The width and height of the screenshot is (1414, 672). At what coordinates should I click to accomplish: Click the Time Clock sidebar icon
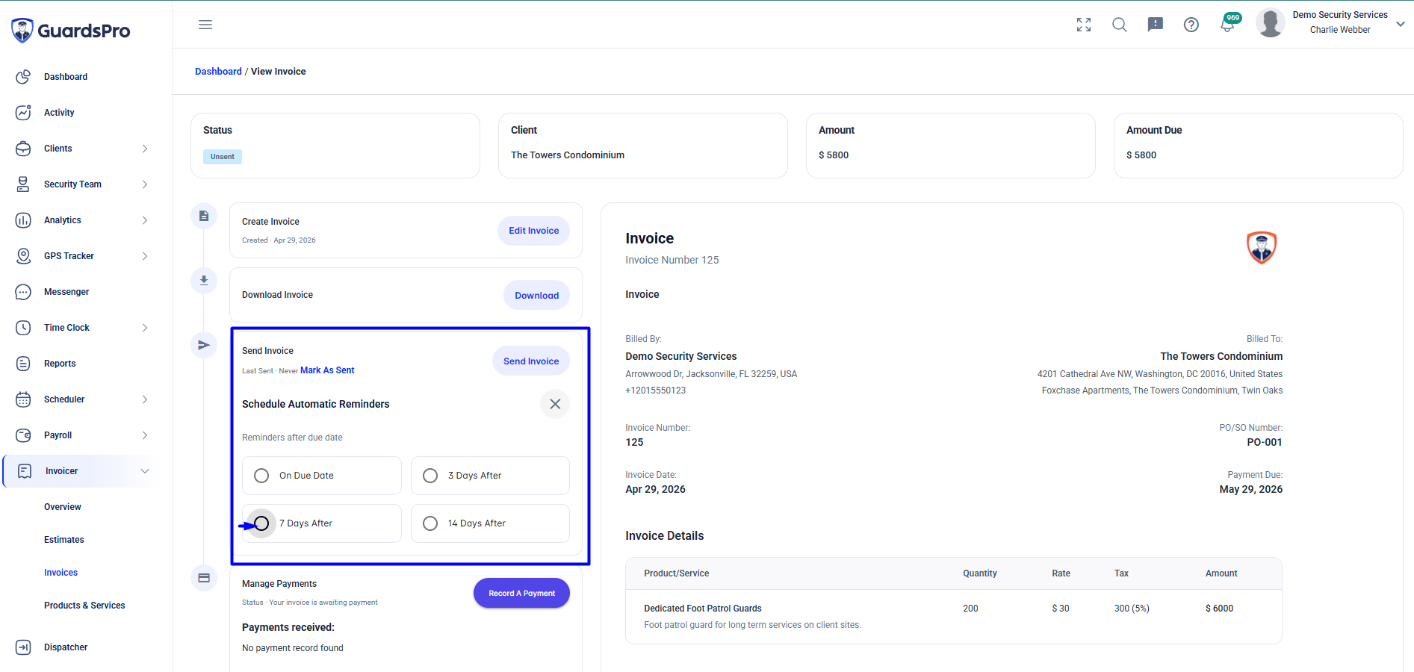click(x=23, y=328)
